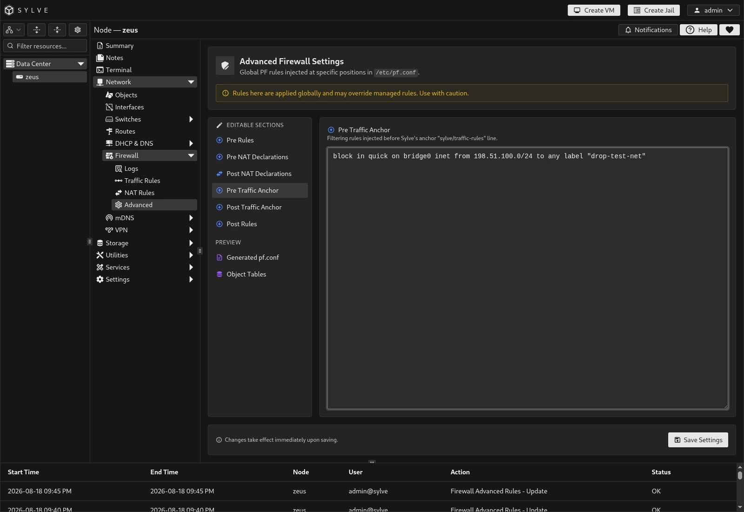This screenshot has height=512, width=744.
Task: Click the Services icon in sidebar
Action: coord(100,267)
